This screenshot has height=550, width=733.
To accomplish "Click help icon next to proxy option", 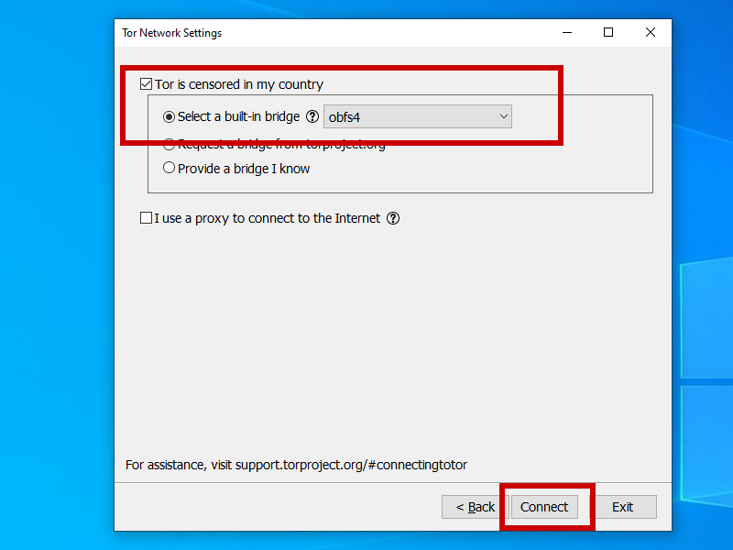I will coord(393,218).
